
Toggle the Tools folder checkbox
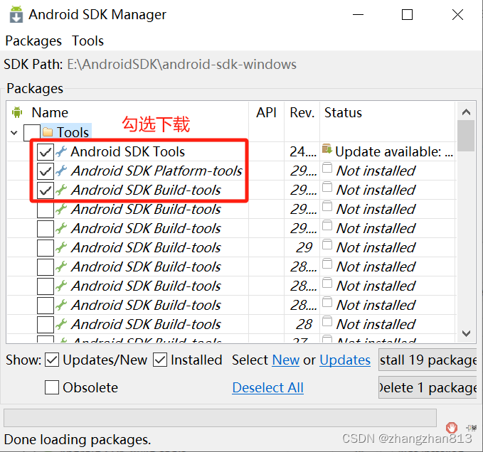coord(32,133)
